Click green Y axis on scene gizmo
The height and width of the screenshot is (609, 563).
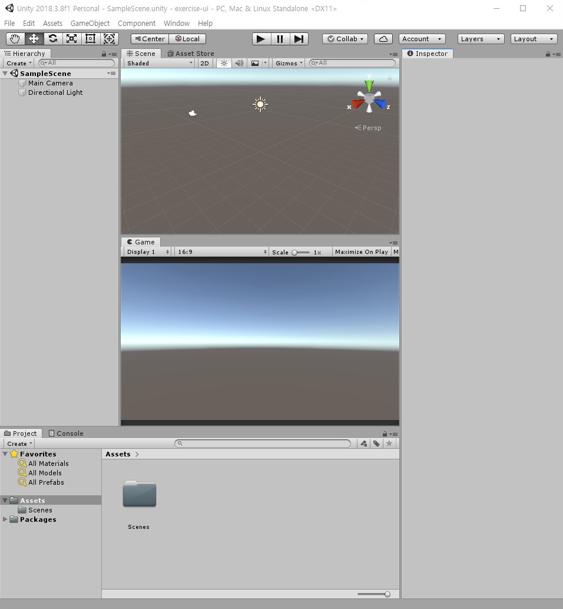(x=369, y=85)
